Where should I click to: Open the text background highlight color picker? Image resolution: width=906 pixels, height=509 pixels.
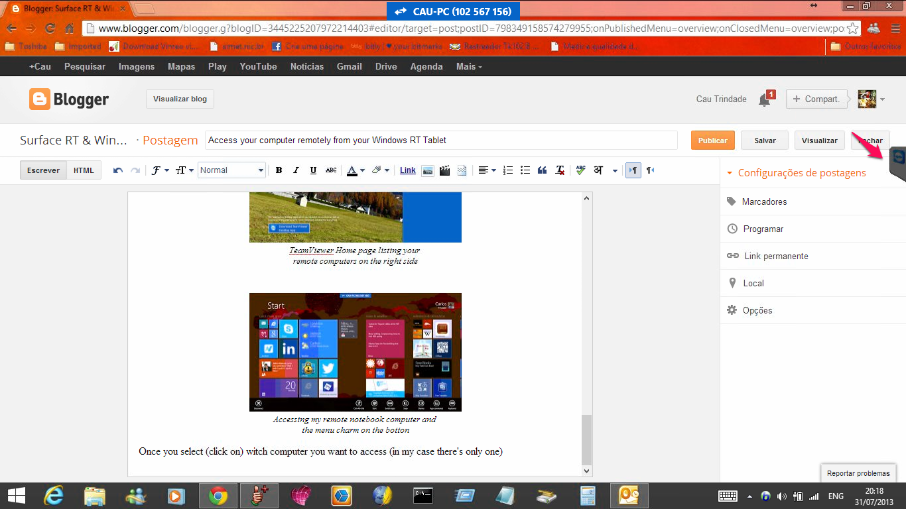380,170
